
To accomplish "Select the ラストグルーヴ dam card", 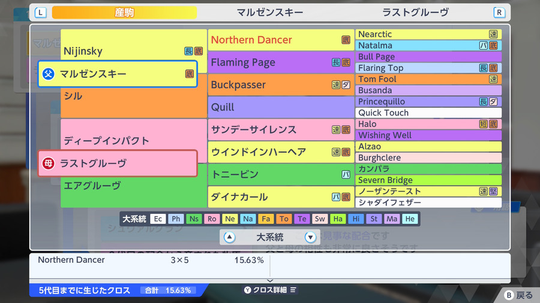I will coord(118,163).
